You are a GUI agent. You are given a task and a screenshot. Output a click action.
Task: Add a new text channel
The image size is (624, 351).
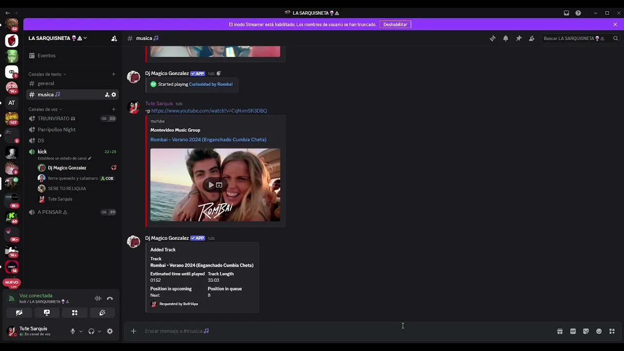tap(114, 74)
